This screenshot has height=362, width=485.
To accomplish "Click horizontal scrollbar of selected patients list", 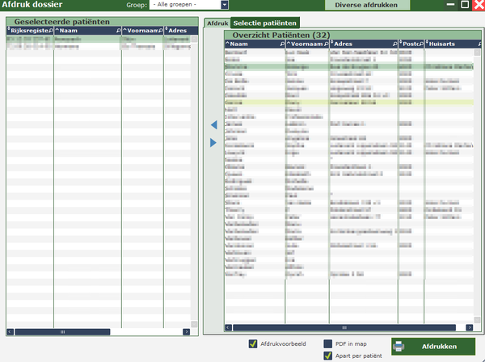I will [61, 331].
